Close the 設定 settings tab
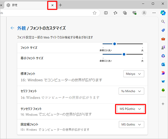This screenshot has height=139, width=168. [x=52, y=5]
